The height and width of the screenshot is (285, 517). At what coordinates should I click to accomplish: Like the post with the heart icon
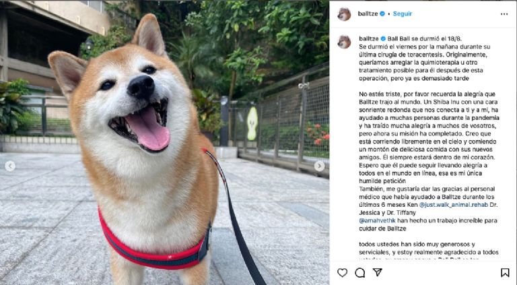click(x=342, y=272)
